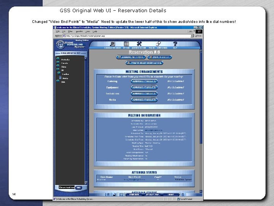Click Add/Modify/Delete for Technicians
This screenshot has height=206, width=274.
pos(144,93)
